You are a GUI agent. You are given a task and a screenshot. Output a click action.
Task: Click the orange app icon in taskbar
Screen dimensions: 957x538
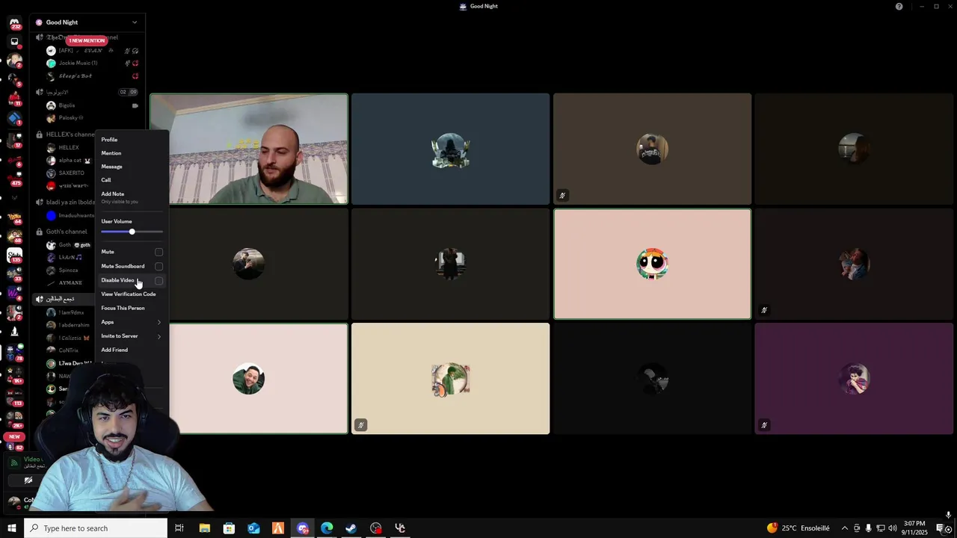click(x=278, y=528)
